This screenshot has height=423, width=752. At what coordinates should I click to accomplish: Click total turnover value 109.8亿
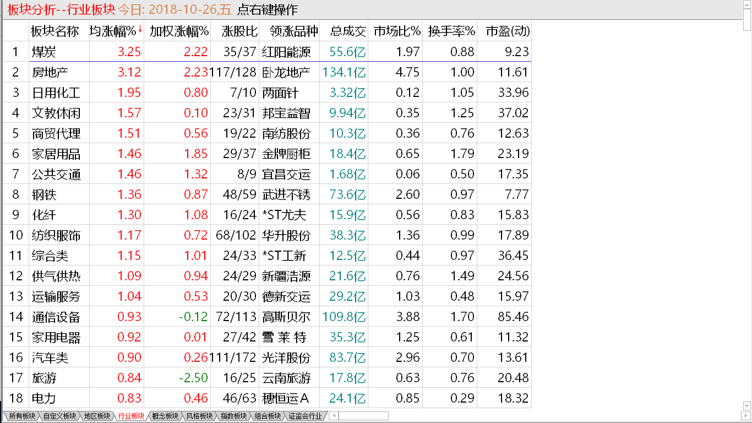tap(344, 317)
